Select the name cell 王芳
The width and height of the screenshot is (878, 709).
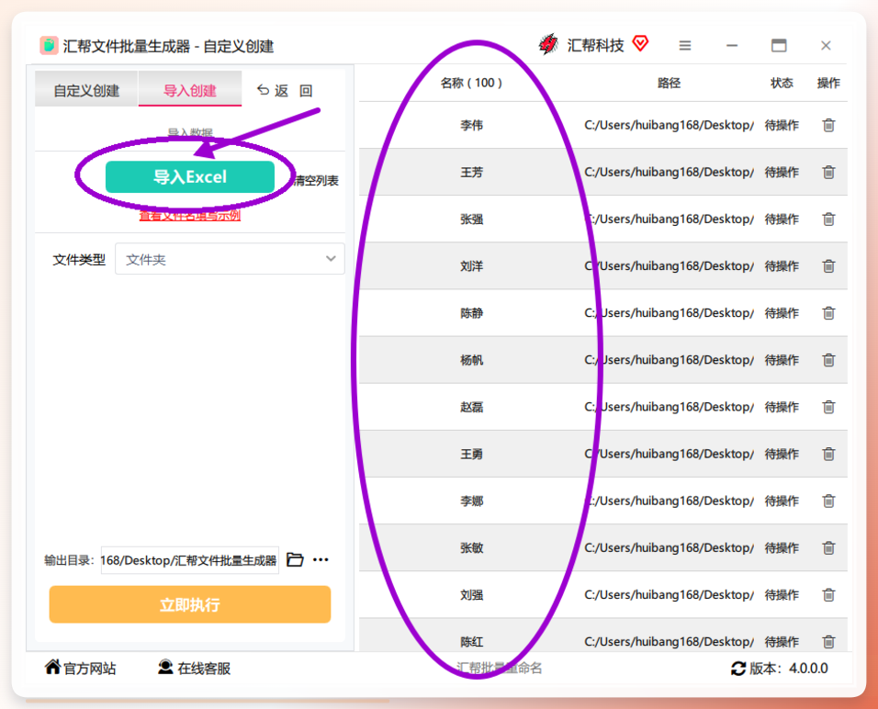coord(471,172)
